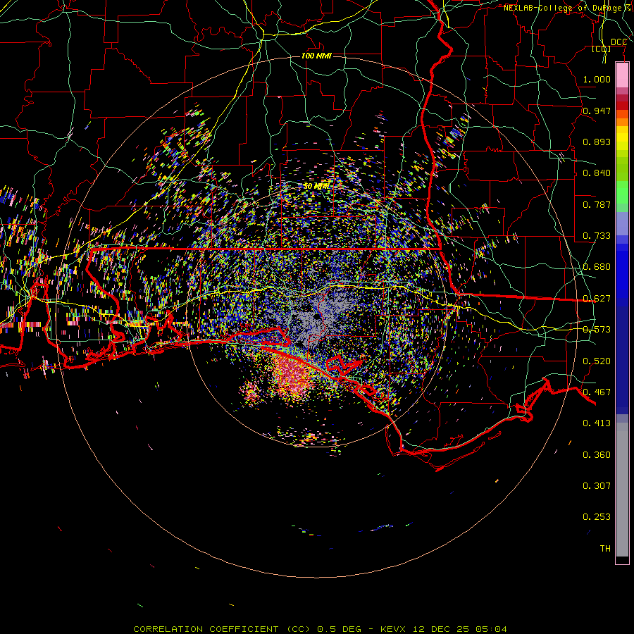Screen dimensions: 634x634
Task: Select the 0.893 legend value
Action: [x=597, y=142]
